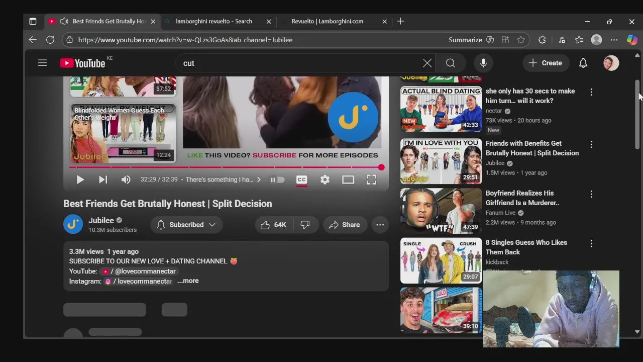
Task: Dislike the video
Action: coord(305,225)
